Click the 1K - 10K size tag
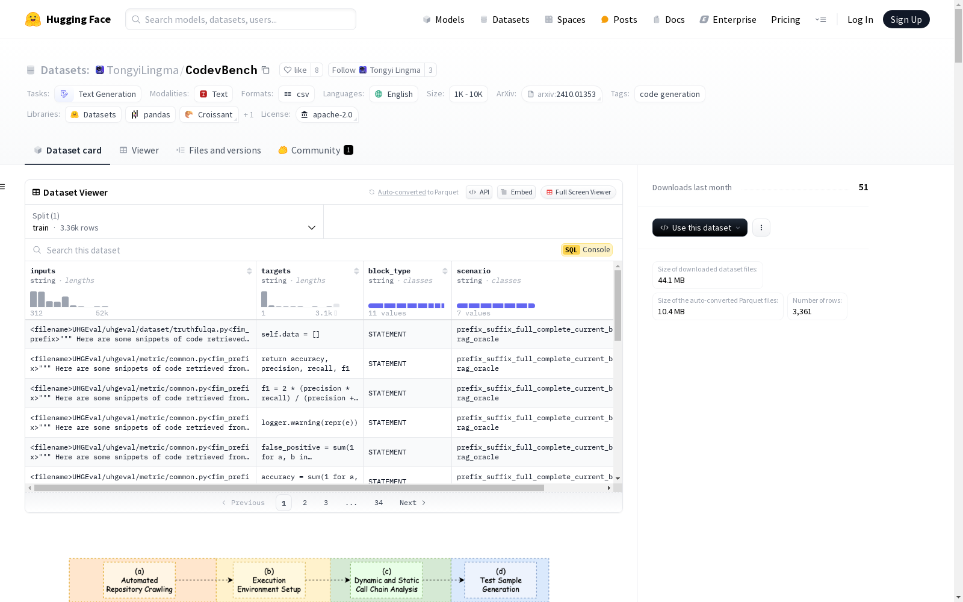Screen dimensions: 963x602 468,94
